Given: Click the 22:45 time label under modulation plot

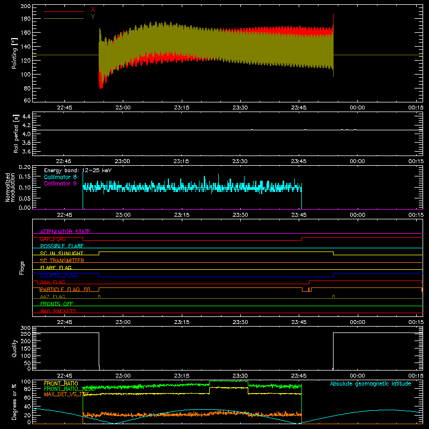Looking at the screenshot, I should (x=64, y=215).
